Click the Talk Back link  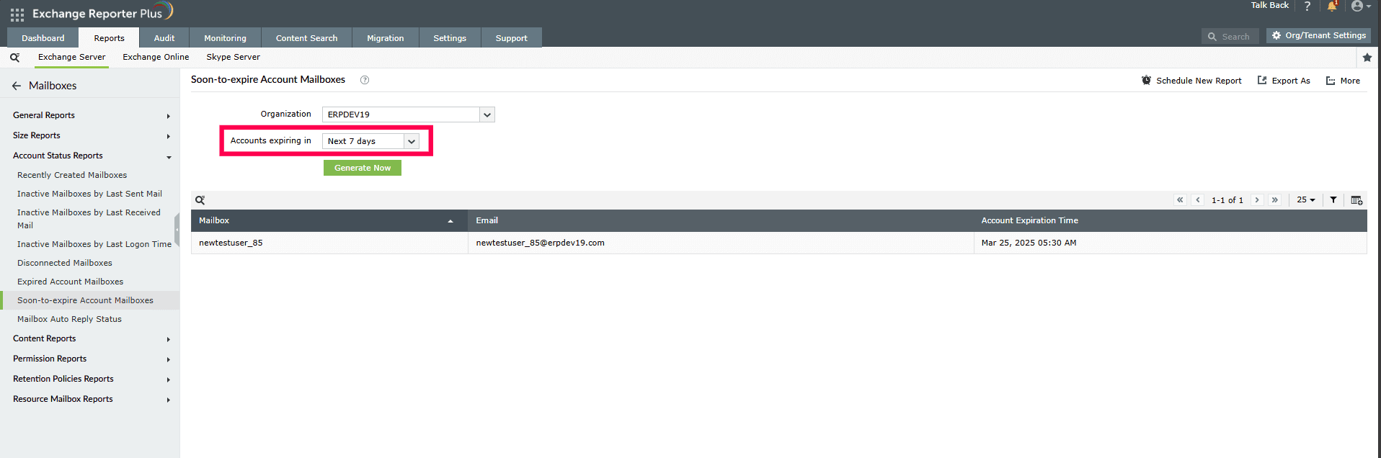click(1269, 5)
